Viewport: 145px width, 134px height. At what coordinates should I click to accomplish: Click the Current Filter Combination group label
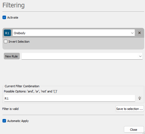coord(22,86)
